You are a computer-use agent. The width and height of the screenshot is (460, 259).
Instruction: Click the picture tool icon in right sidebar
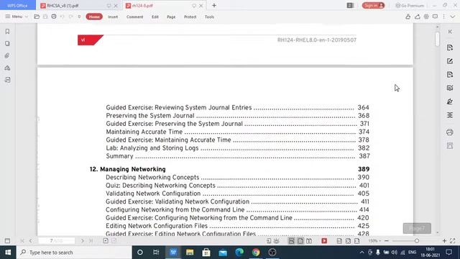coord(450,88)
